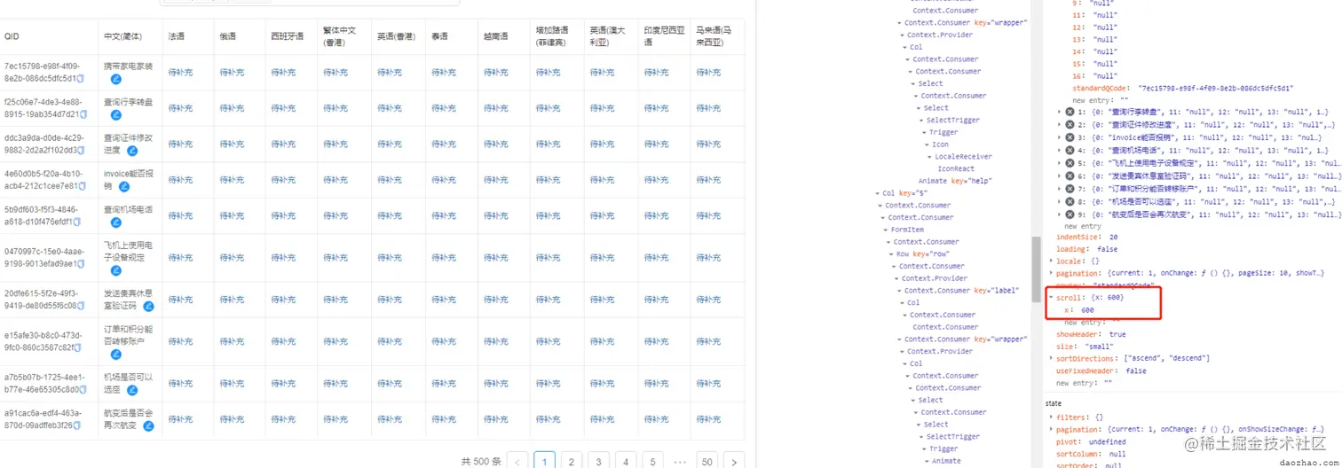Click pagination ellipsis jump-forward
The width and height of the screenshot is (1342, 468).
coord(680,461)
